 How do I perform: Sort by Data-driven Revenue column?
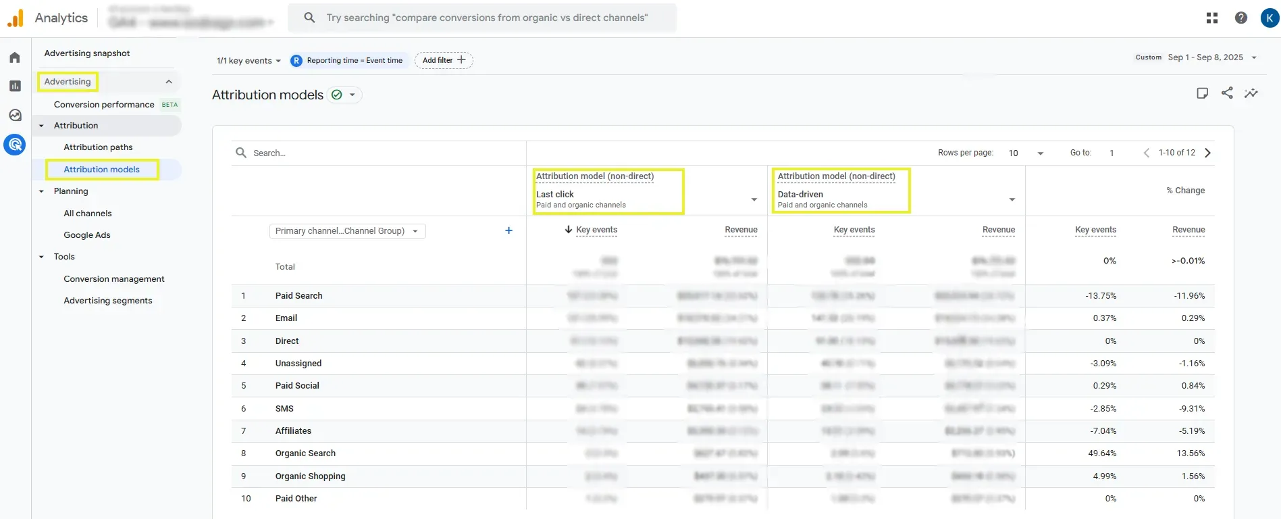pos(999,230)
